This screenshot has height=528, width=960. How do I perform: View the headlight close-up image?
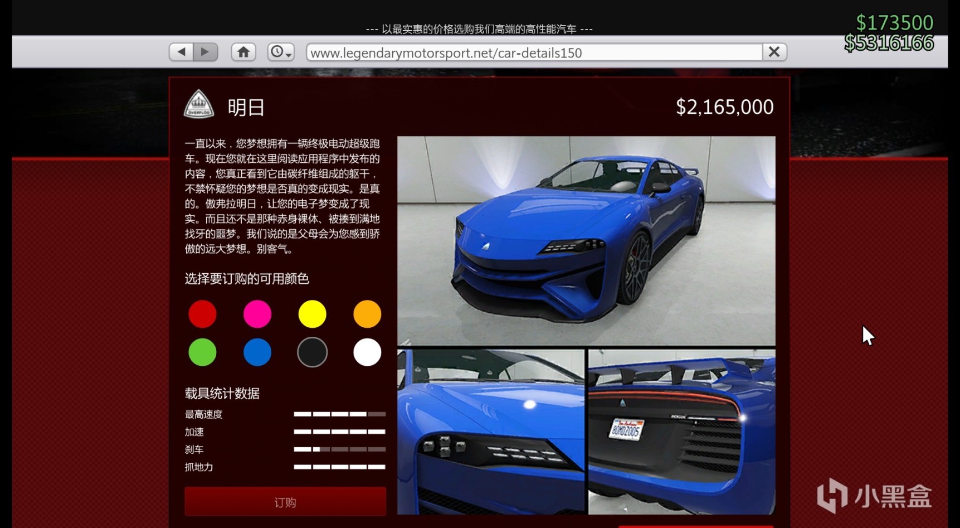click(491, 432)
